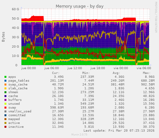Image resolution: width=159 pixels, height=138 pixels.
Task: Click the shmem dark green legend swatch
Action: pyautogui.click(x=5, y=92)
